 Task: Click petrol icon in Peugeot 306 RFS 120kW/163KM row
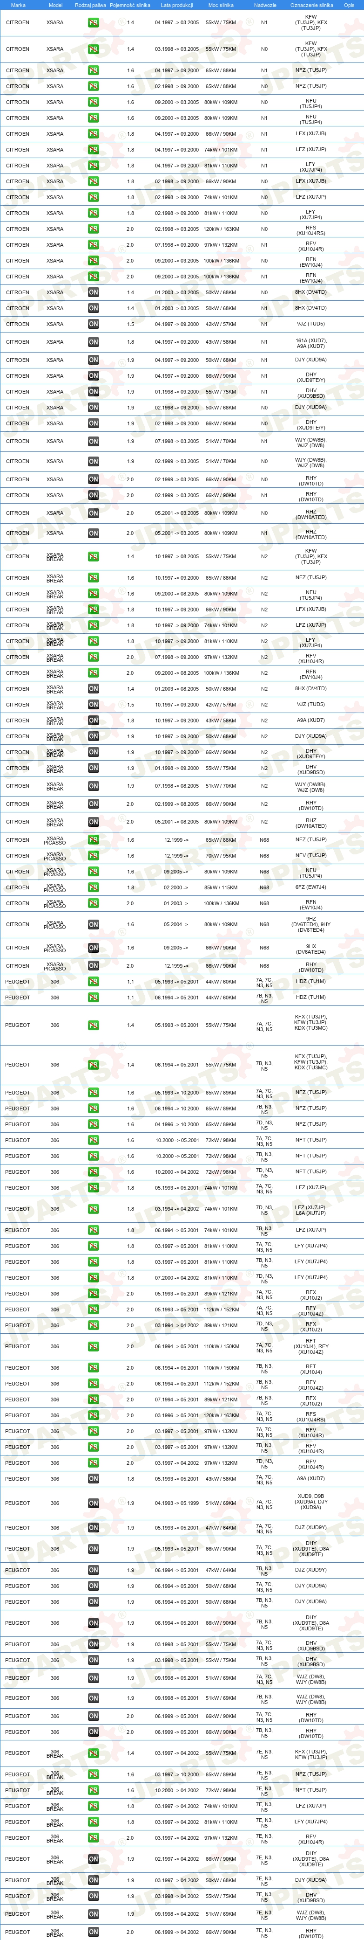[x=93, y=1415]
